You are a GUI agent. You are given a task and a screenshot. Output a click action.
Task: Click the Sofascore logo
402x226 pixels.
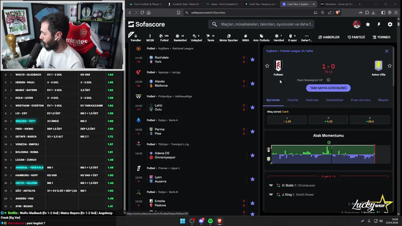click(146, 24)
